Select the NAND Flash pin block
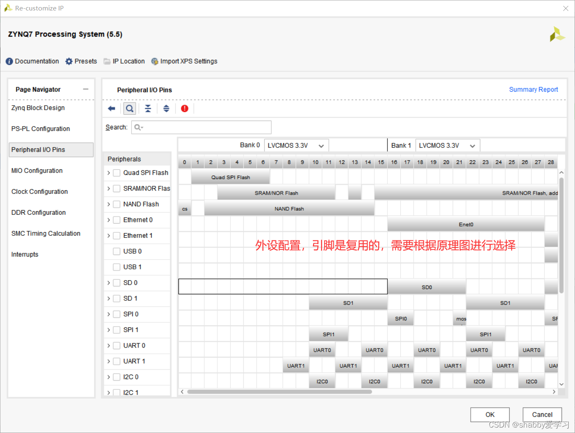This screenshot has width=575, height=433. coord(289,209)
